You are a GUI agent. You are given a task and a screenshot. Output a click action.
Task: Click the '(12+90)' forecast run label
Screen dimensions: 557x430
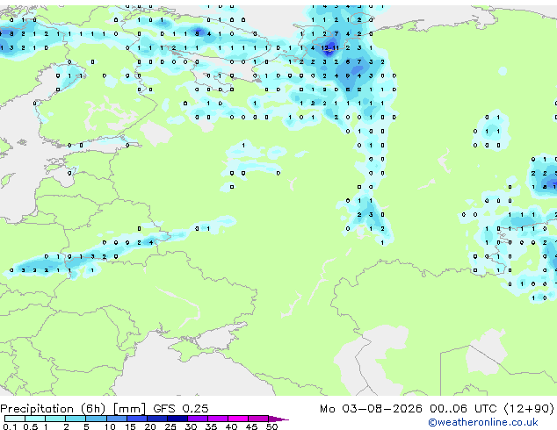coord(529,409)
